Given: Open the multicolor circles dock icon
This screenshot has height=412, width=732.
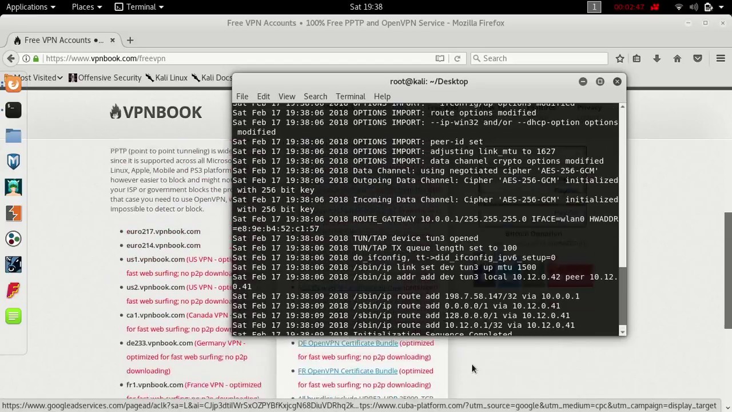Looking at the screenshot, I should click(13, 239).
